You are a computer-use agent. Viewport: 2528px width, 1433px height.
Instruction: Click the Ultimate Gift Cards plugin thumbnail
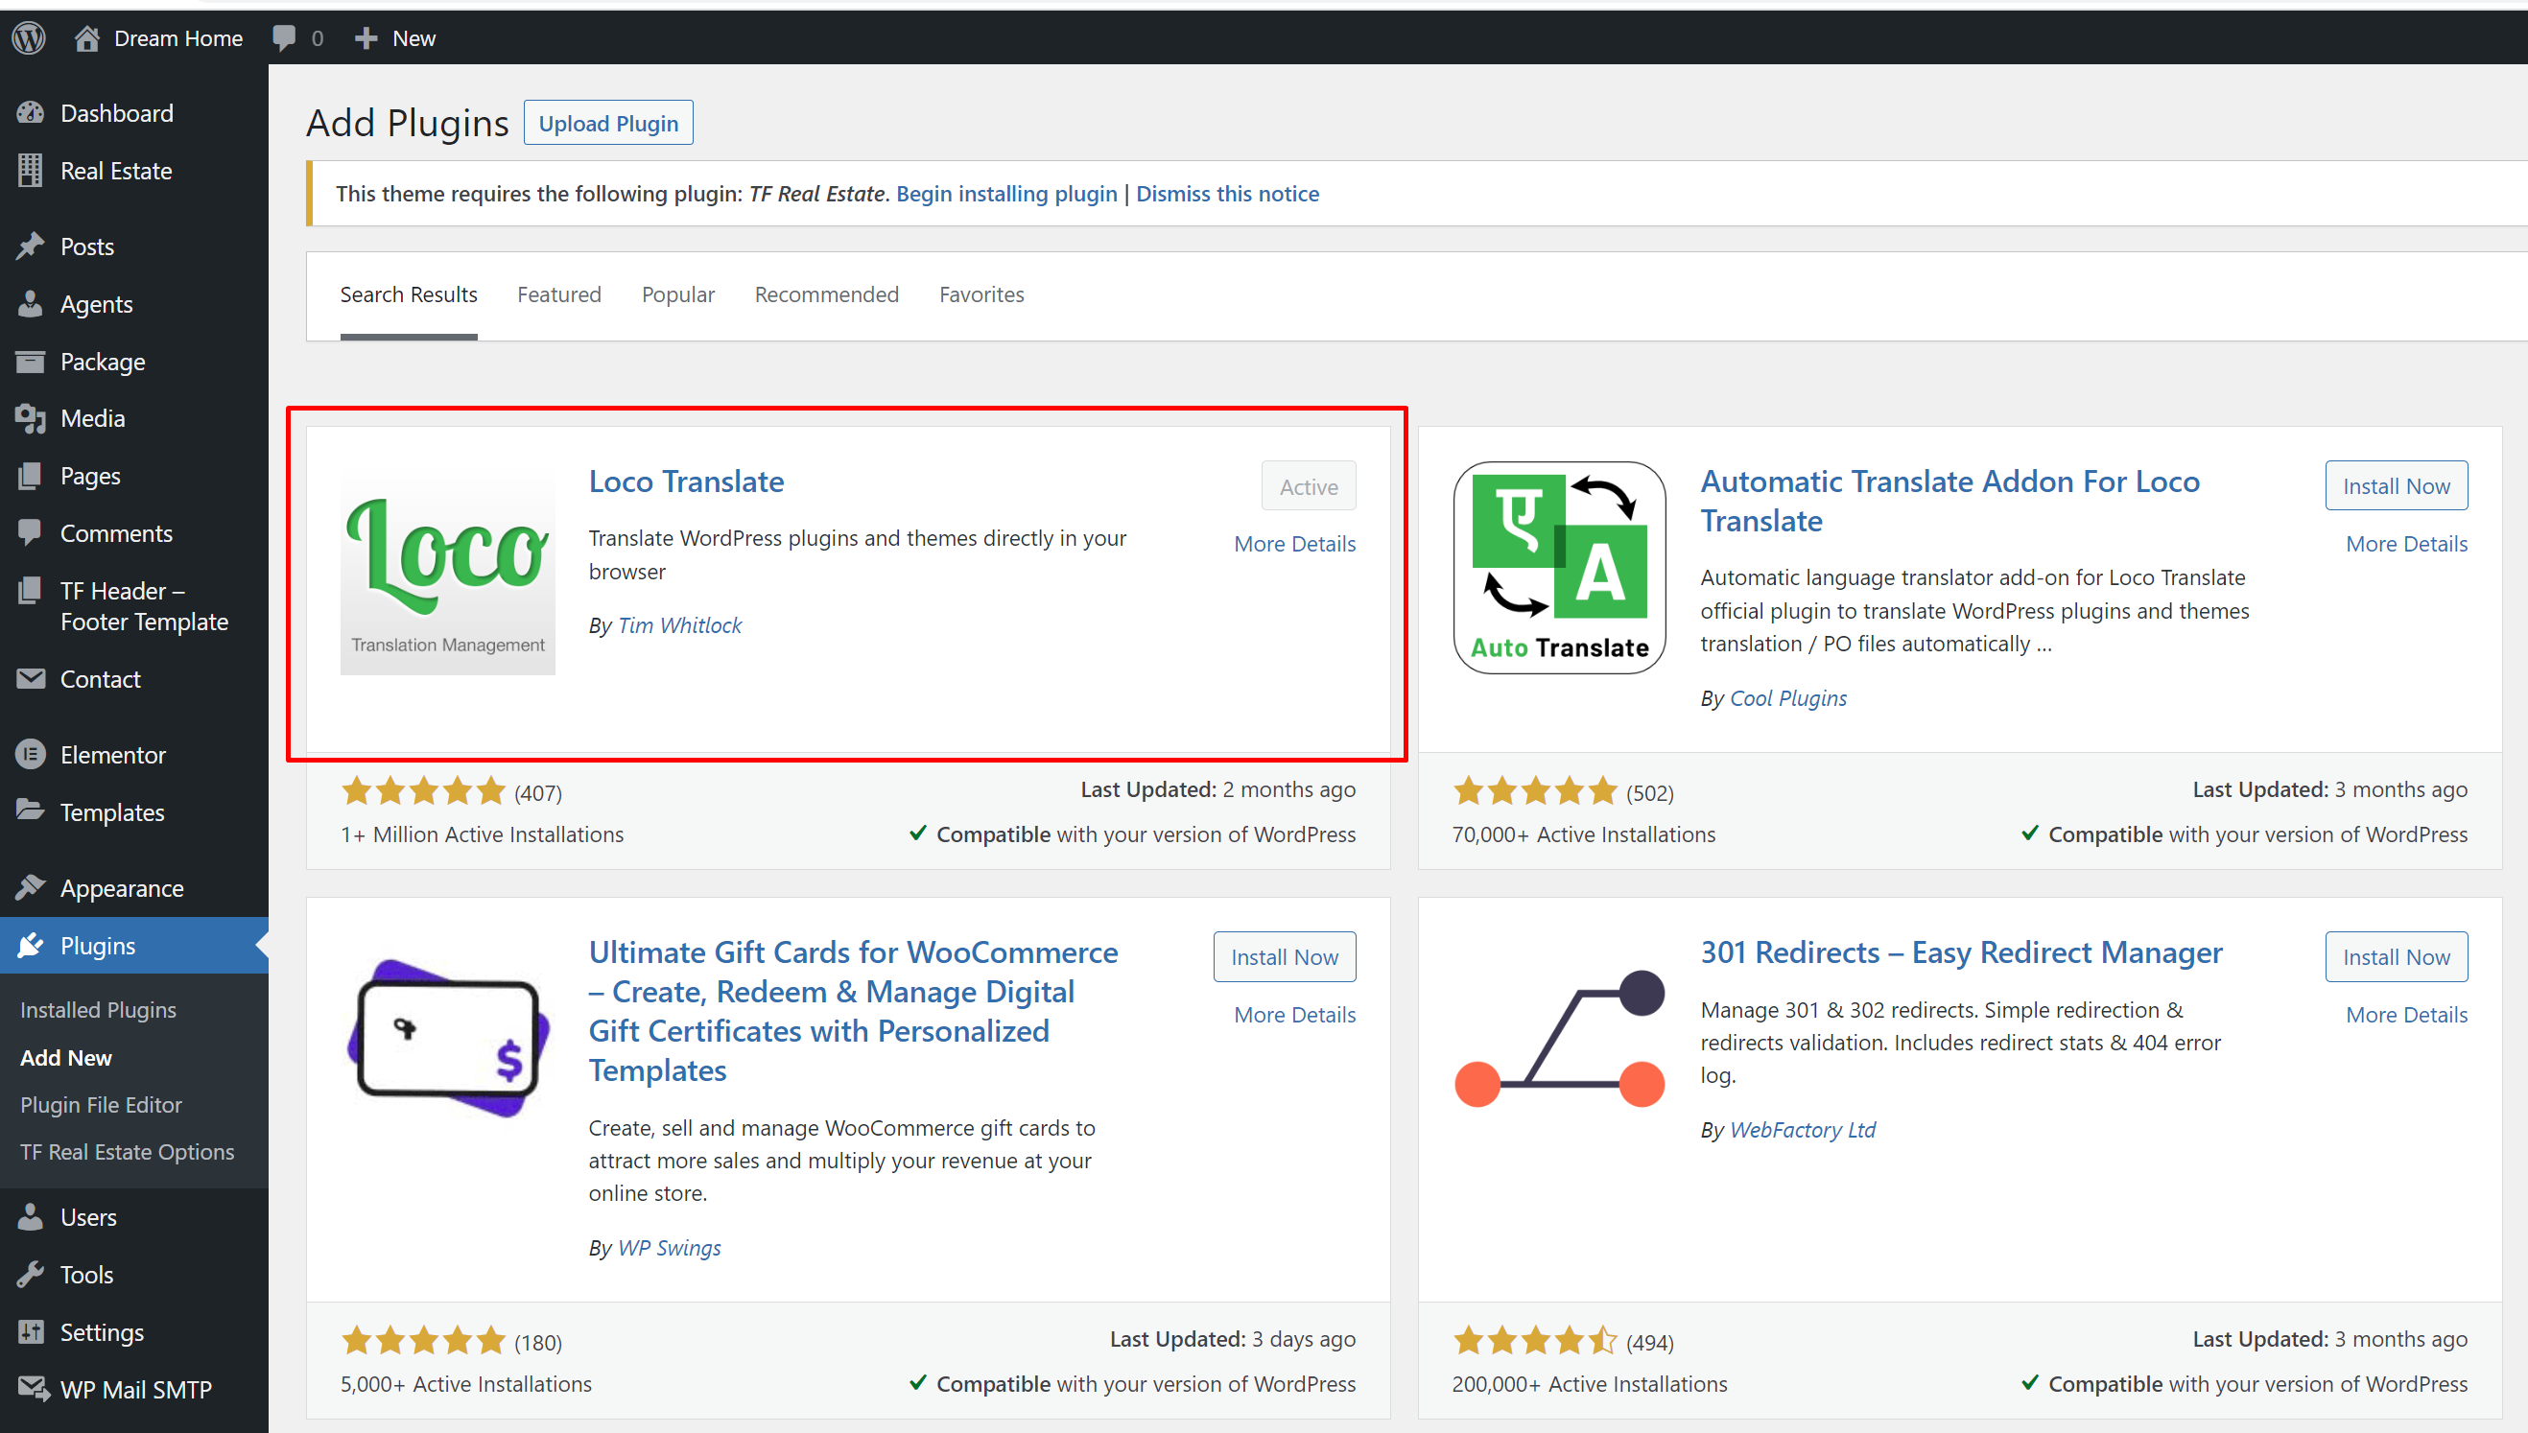pyautogui.click(x=447, y=1039)
